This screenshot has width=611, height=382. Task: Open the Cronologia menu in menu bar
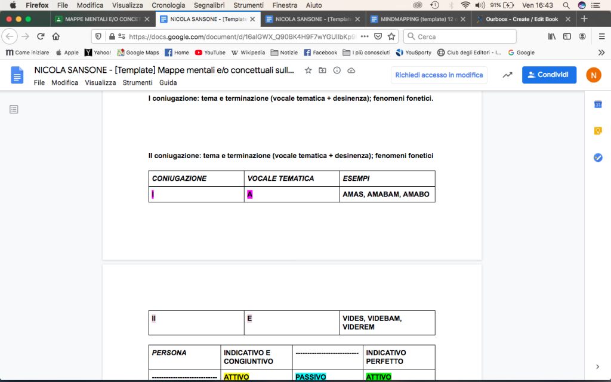tap(168, 5)
